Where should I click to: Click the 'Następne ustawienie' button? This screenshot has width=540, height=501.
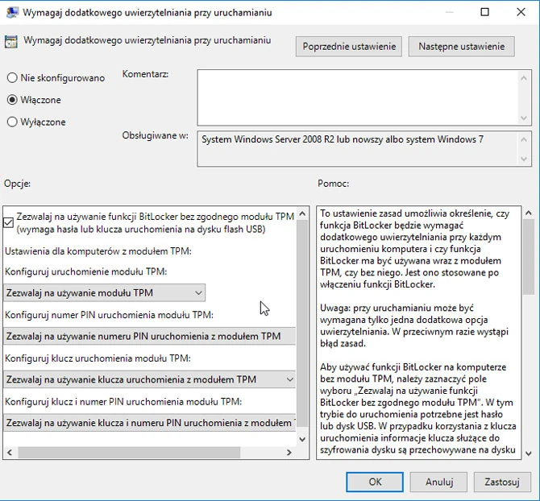462,47
